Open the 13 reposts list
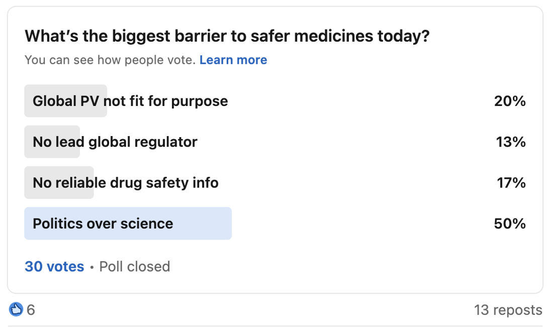This screenshot has height=327, width=551. coord(508,310)
